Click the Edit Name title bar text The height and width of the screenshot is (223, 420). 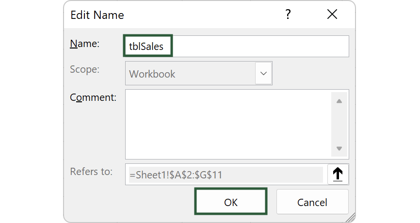pos(97,15)
